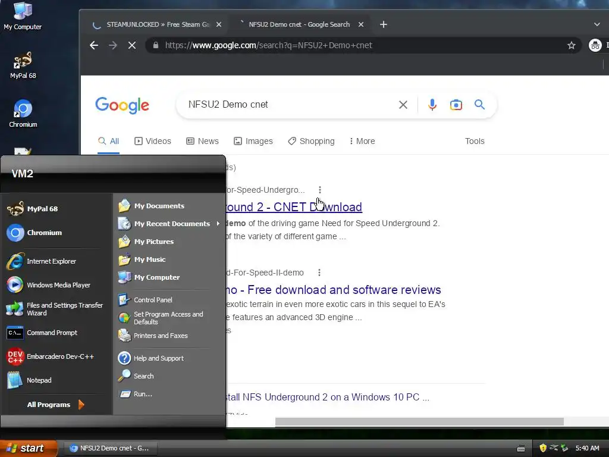Select the All results tab

point(108,141)
